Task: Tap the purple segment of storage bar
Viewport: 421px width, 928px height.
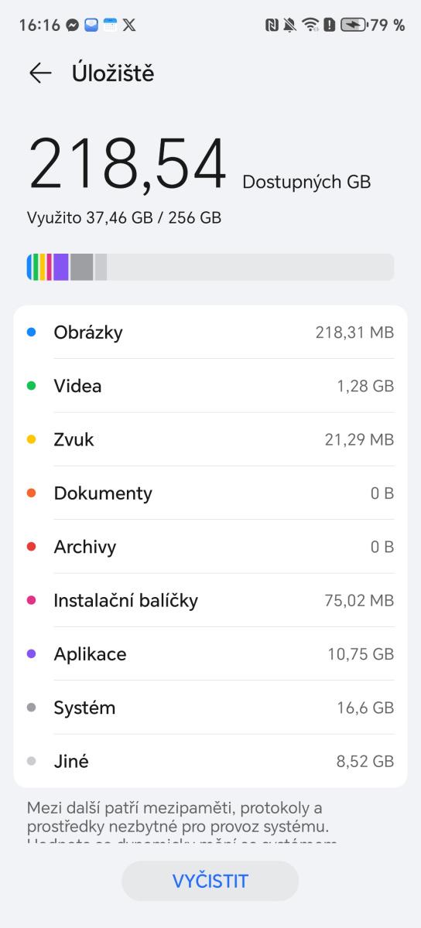Action: [61, 267]
